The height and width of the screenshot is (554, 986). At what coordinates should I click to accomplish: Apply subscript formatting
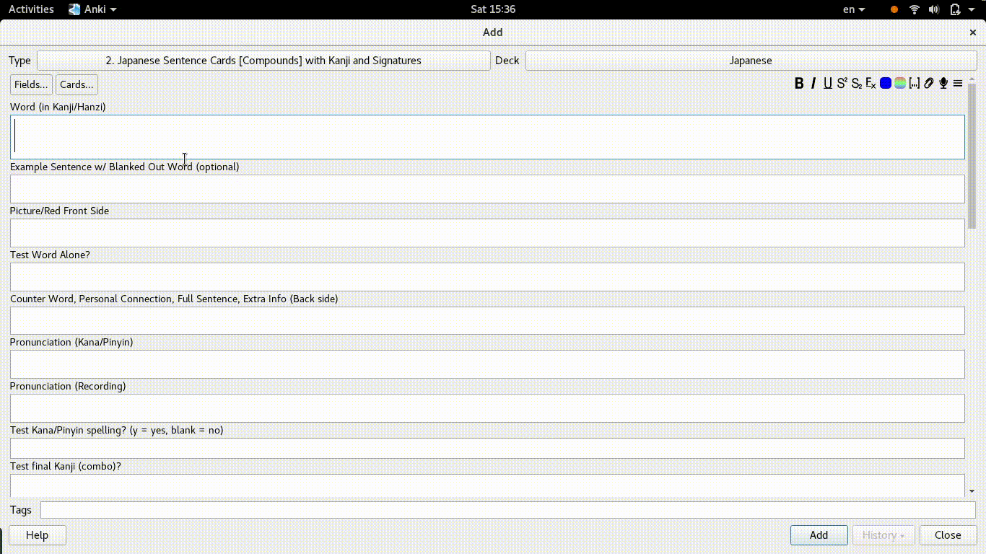click(857, 84)
